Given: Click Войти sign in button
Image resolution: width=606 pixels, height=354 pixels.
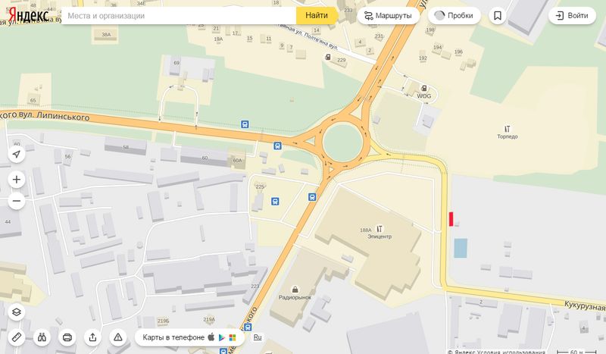Looking at the screenshot, I should tap(572, 15).
